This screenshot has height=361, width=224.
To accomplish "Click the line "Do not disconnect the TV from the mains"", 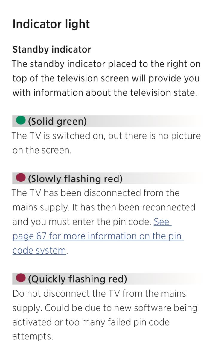I will (x=99, y=293).
